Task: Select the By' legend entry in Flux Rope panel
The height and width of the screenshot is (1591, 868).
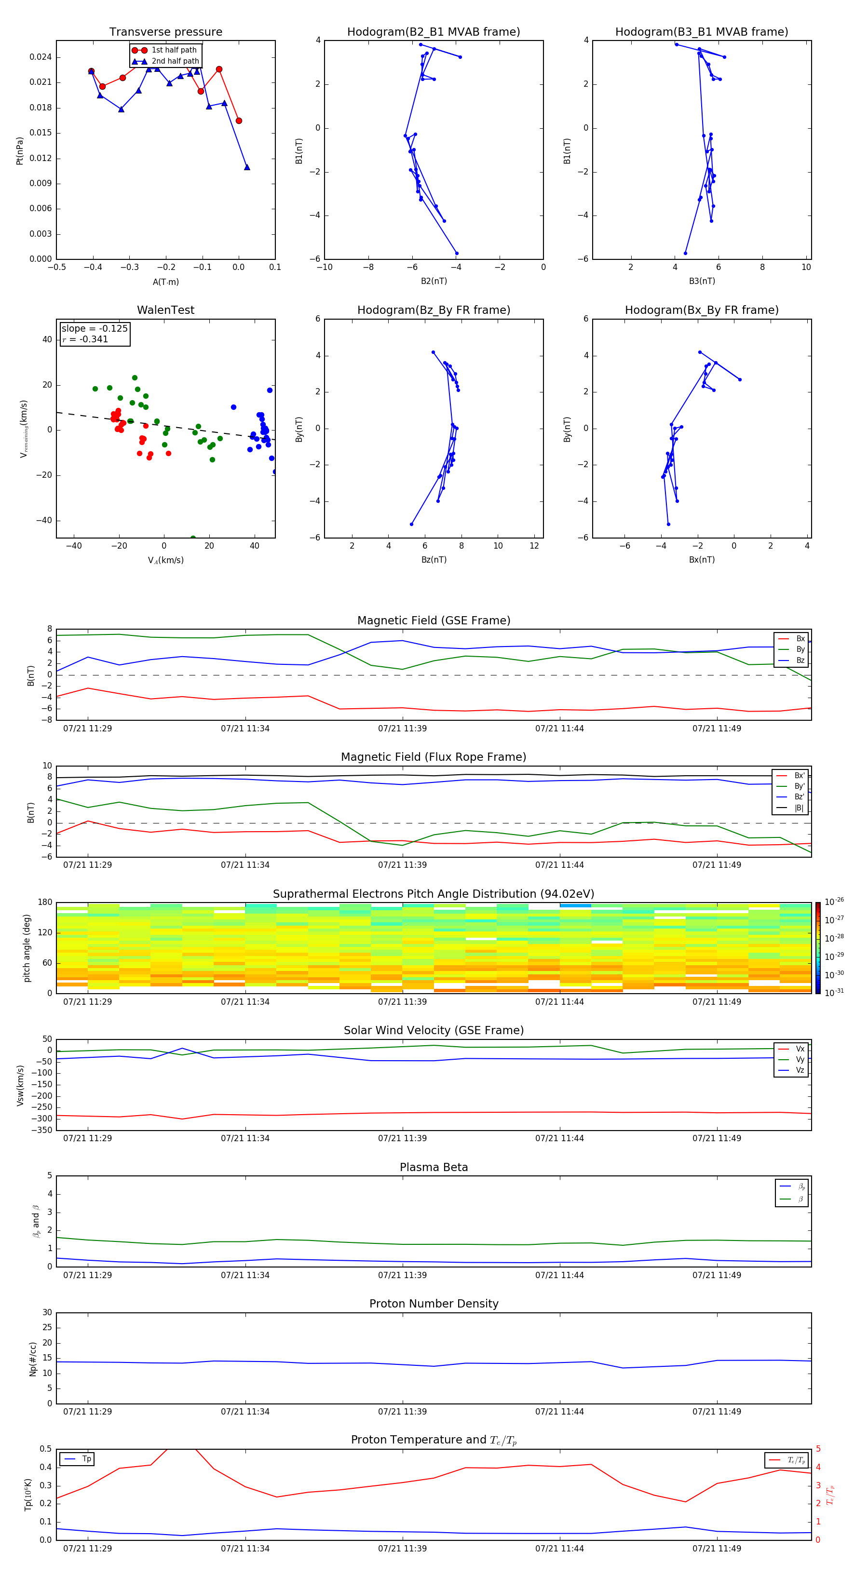Action: tap(790, 786)
